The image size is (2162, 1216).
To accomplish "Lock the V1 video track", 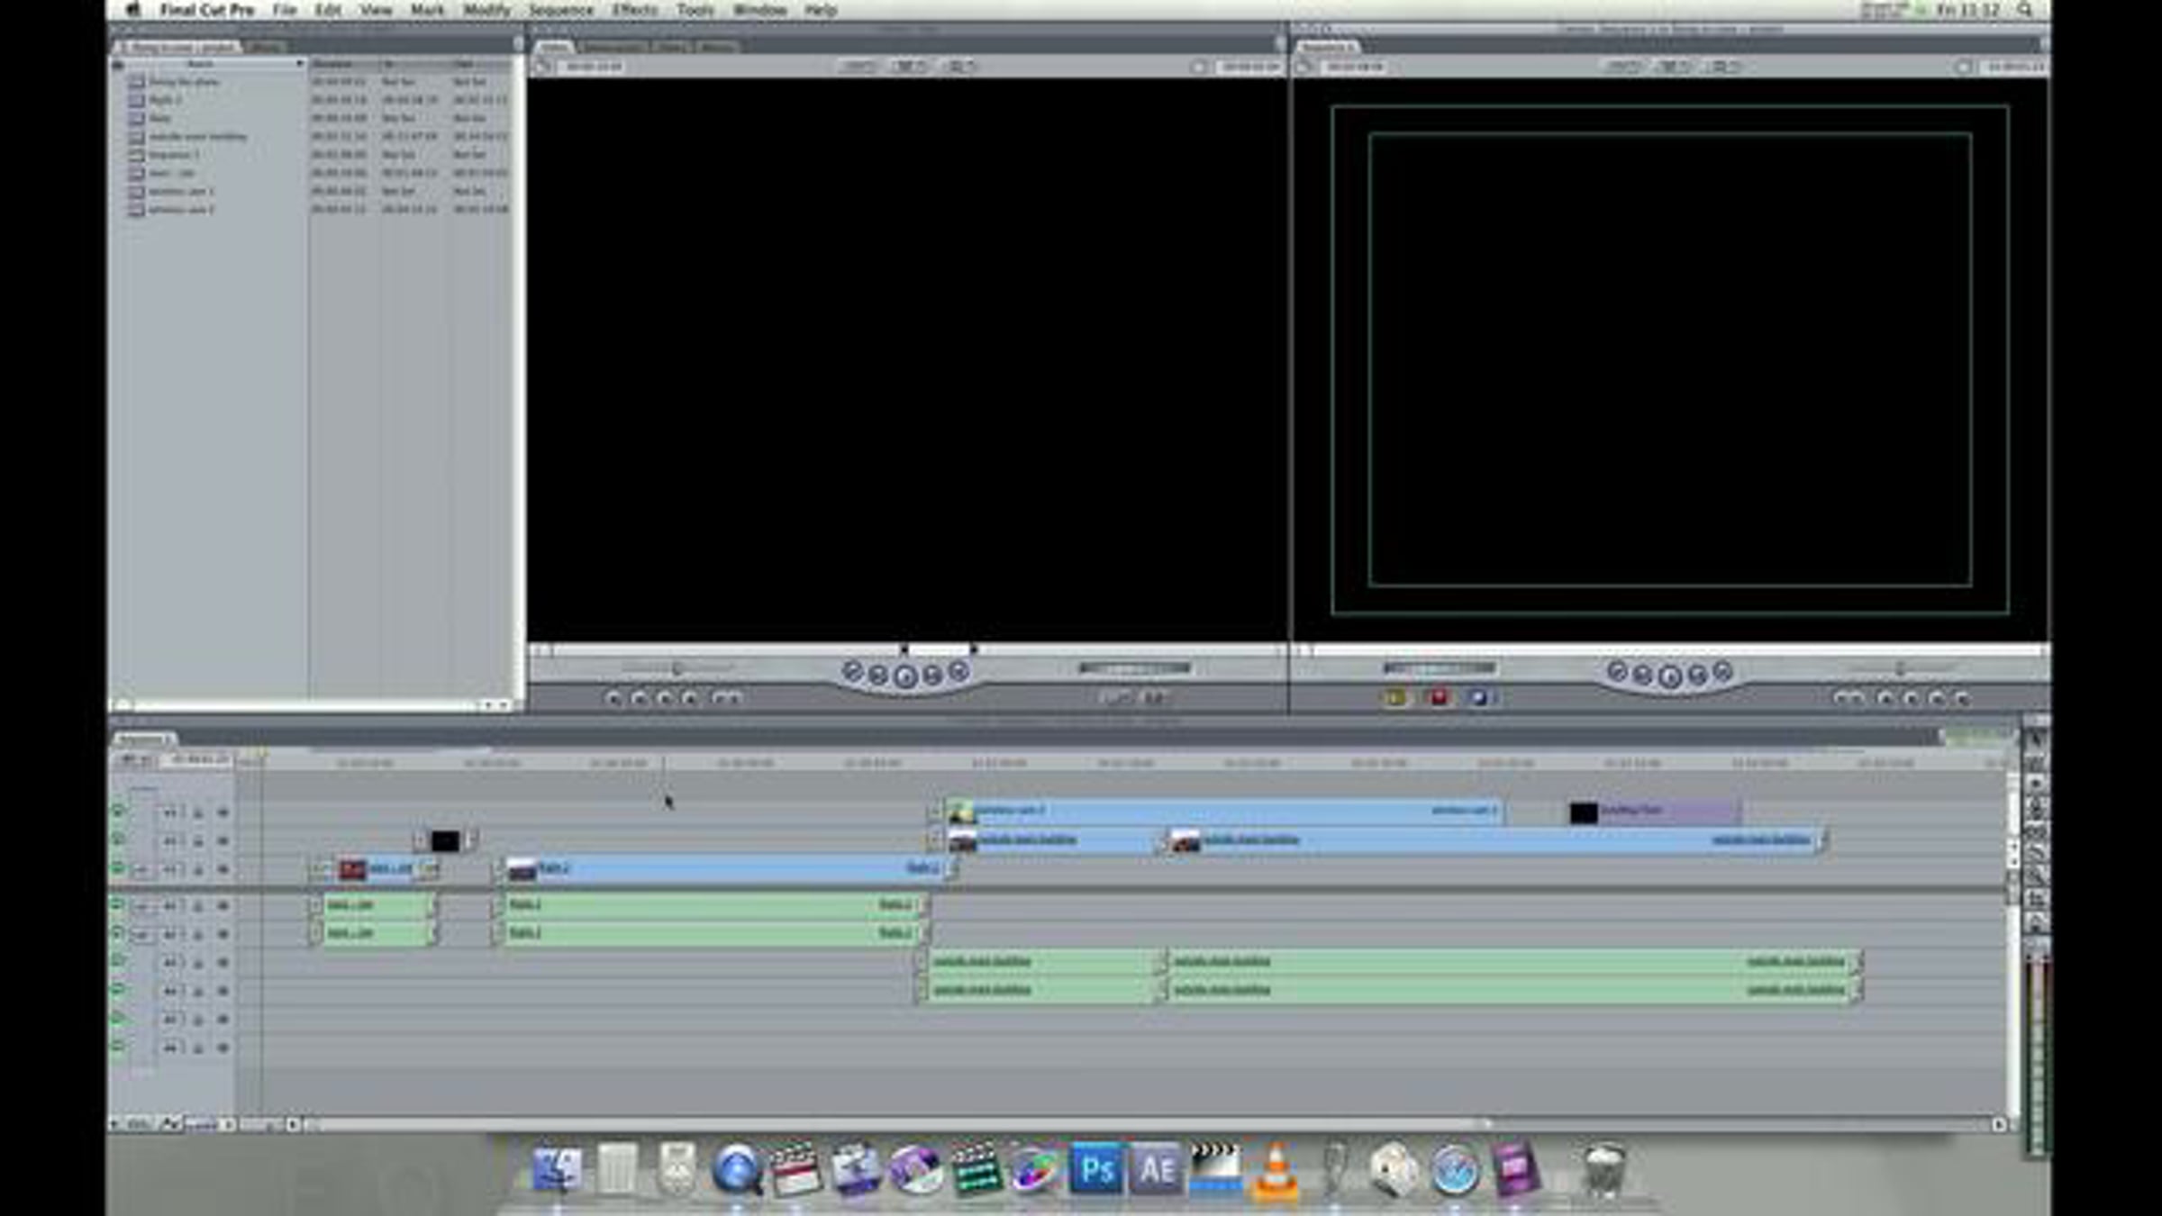I will pyautogui.click(x=198, y=870).
